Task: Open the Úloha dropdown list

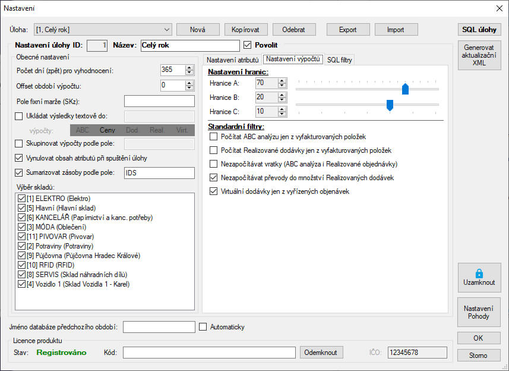Action: pyautogui.click(x=166, y=30)
